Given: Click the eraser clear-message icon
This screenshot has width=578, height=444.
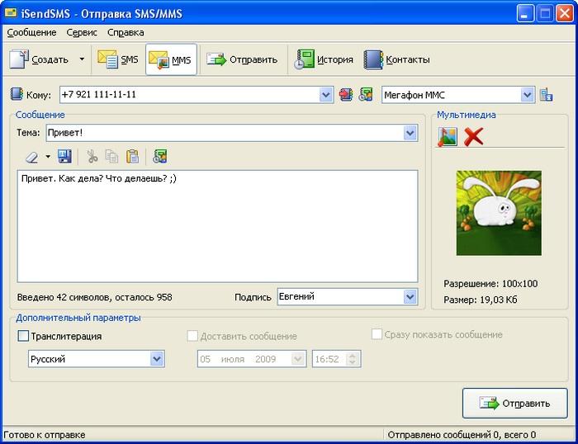Looking at the screenshot, I should pyautogui.click(x=31, y=157).
